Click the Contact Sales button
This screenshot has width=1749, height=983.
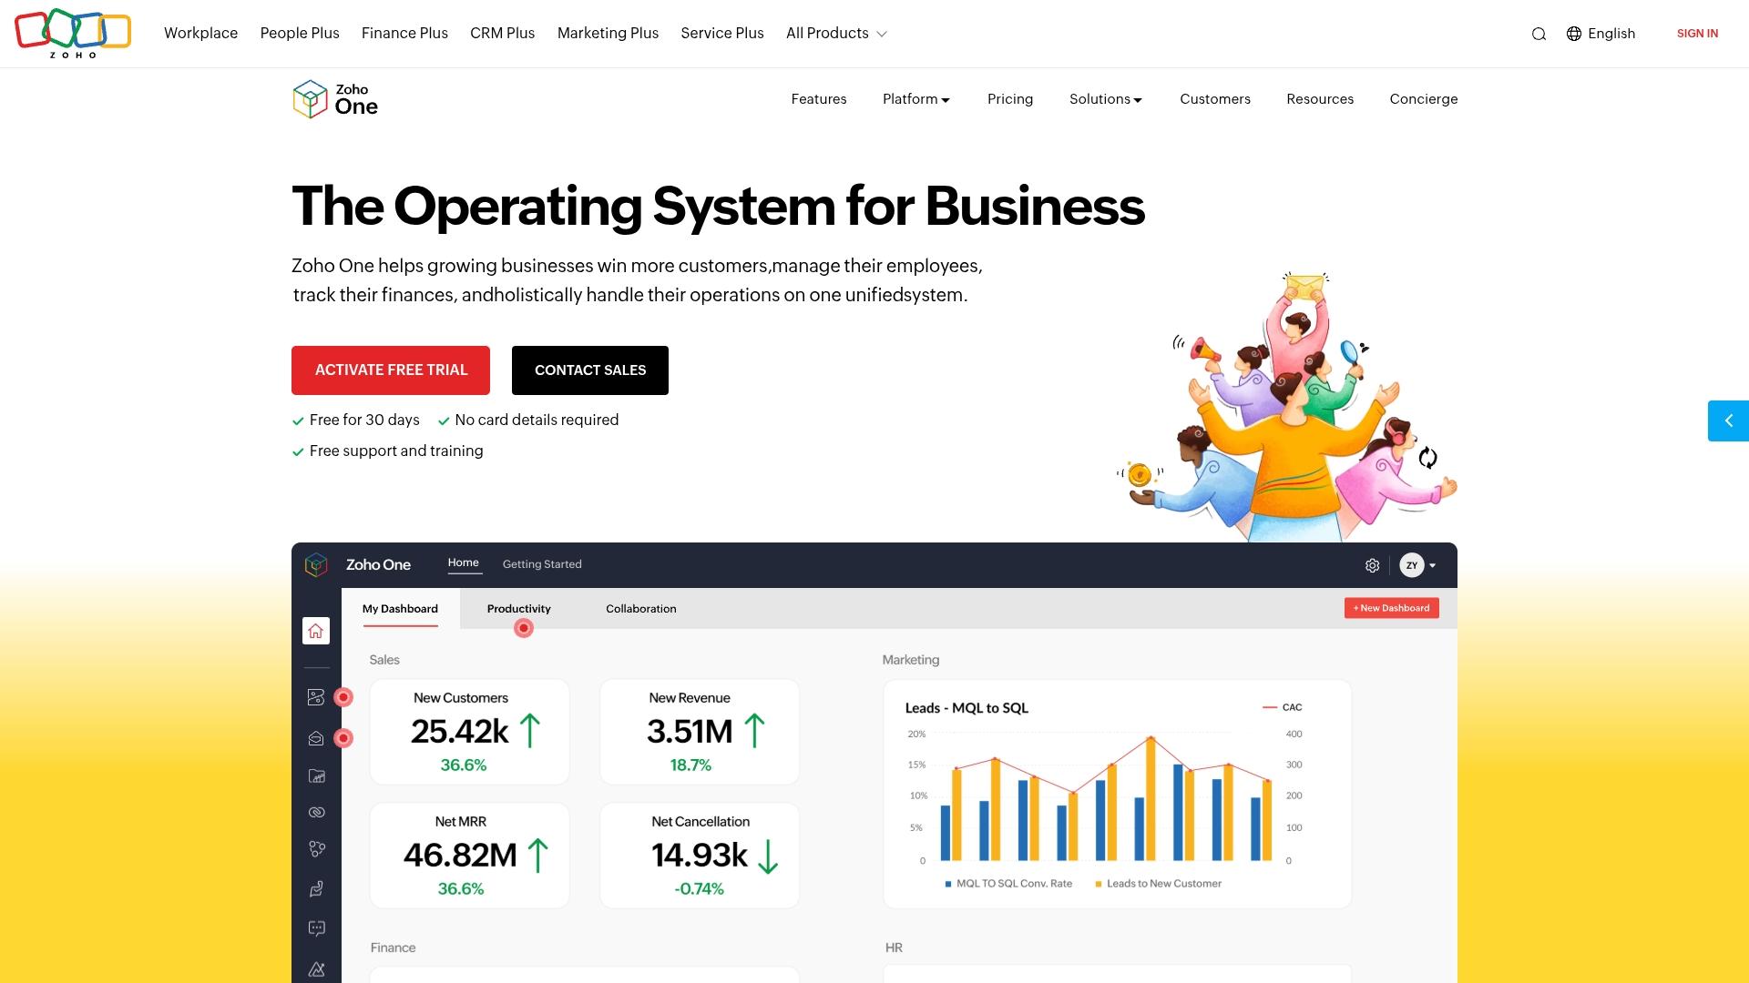click(x=590, y=370)
